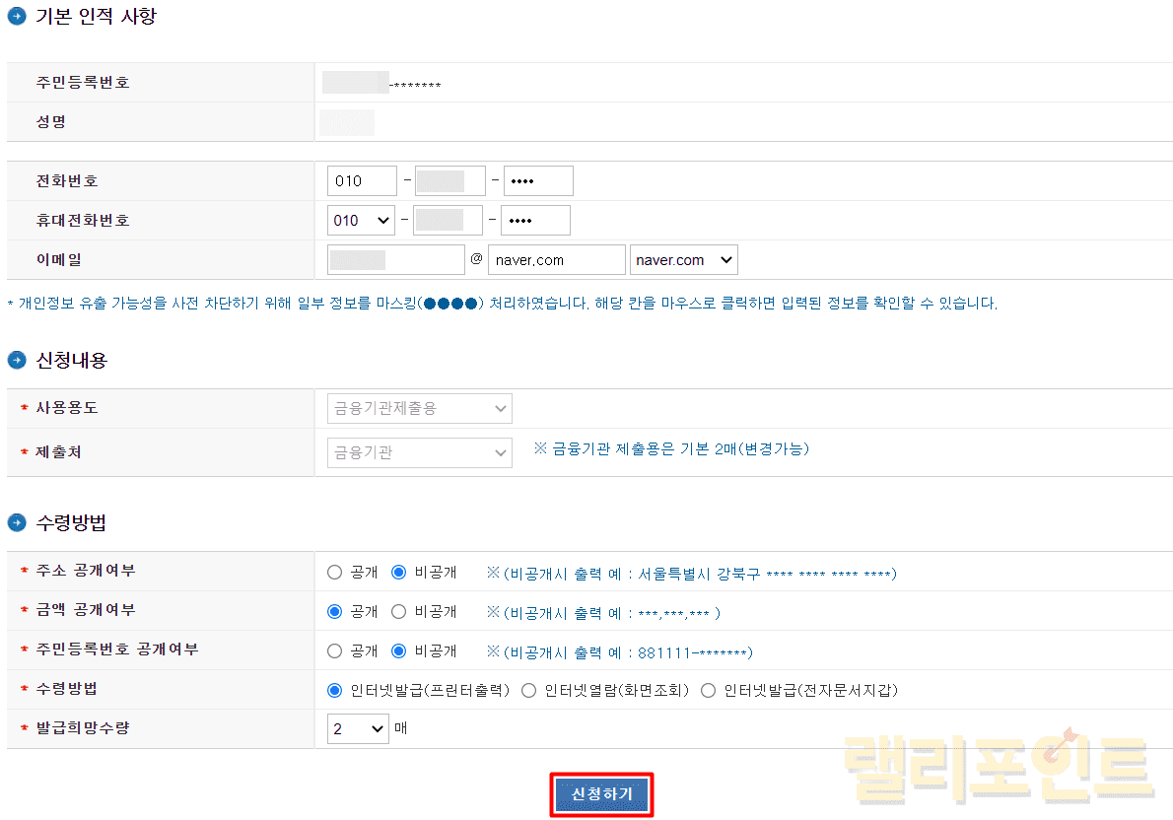The height and width of the screenshot is (820, 1173).
Task: Select 인터넷발급(프린터출력) receipt method
Action: click(335, 690)
